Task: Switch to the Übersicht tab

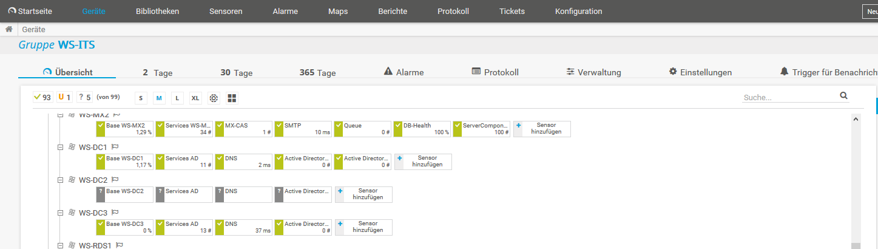Action: click(x=67, y=72)
